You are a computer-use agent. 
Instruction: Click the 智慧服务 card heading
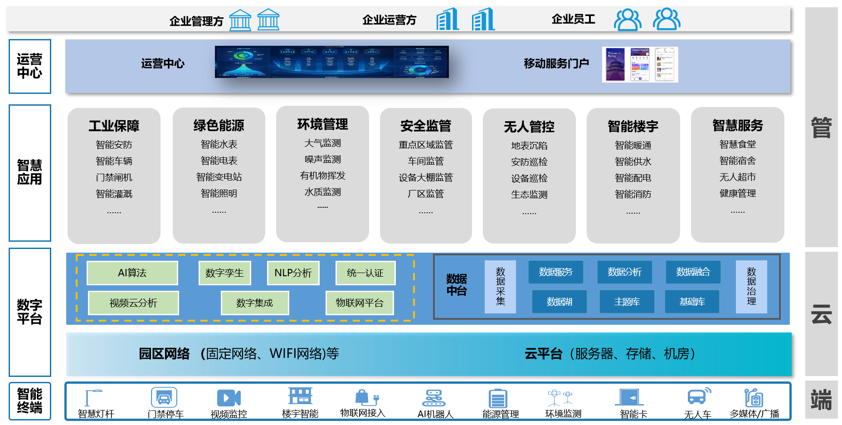(x=738, y=125)
